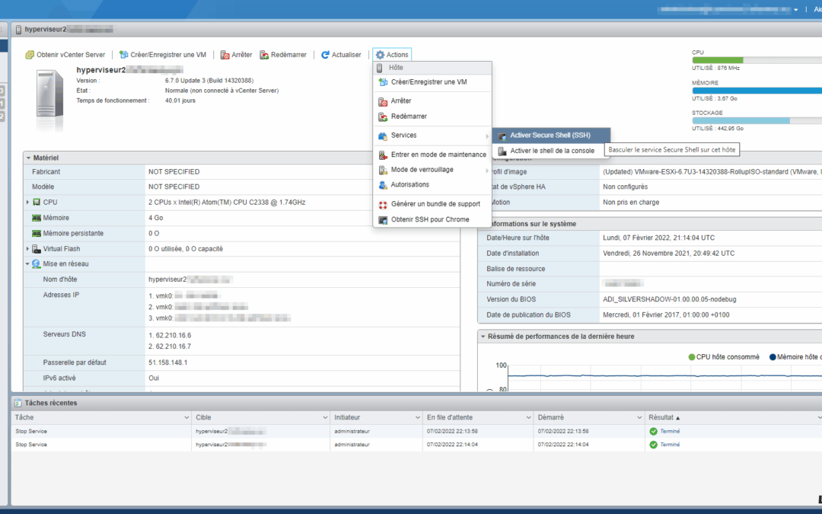The height and width of the screenshot is (514, 822).
Task: Click the green CPU usage bar
Action: click(x=718, y=60)
